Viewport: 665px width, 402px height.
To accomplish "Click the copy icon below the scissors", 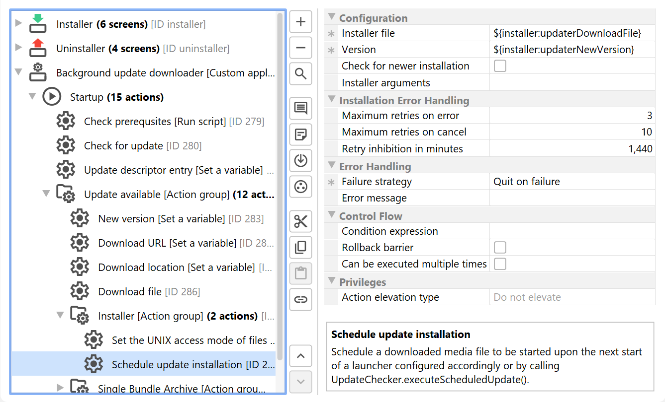I will (301, 247).
